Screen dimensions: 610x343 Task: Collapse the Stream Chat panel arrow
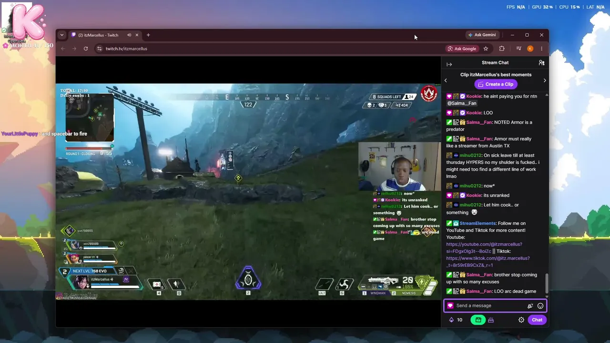(x=449, y=63)
